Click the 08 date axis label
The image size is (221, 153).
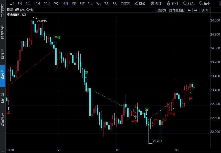(x=177, y=150)
